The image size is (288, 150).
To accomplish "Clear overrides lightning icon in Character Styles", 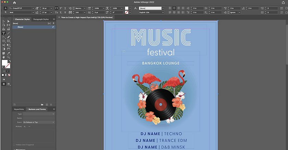I will (x=53, y=23).
